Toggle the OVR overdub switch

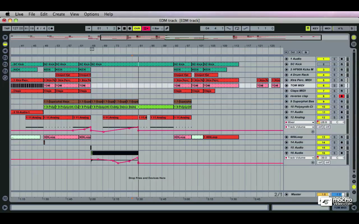(137, 28)
